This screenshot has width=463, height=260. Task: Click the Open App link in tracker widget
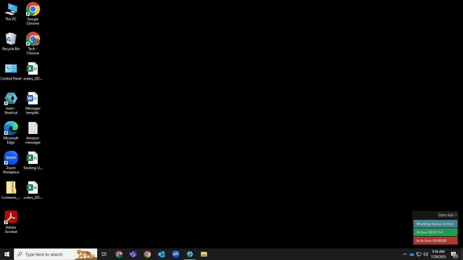click(447, 215)
